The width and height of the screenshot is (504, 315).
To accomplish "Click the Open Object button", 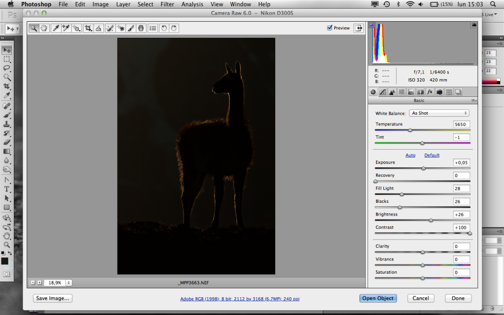I will [x=378, y=298].
